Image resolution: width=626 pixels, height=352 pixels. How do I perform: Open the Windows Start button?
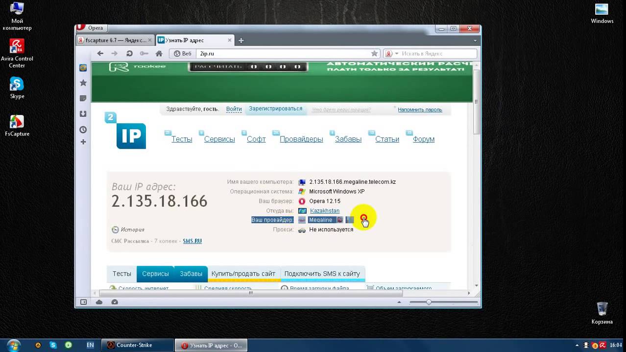tap(13, 345)
